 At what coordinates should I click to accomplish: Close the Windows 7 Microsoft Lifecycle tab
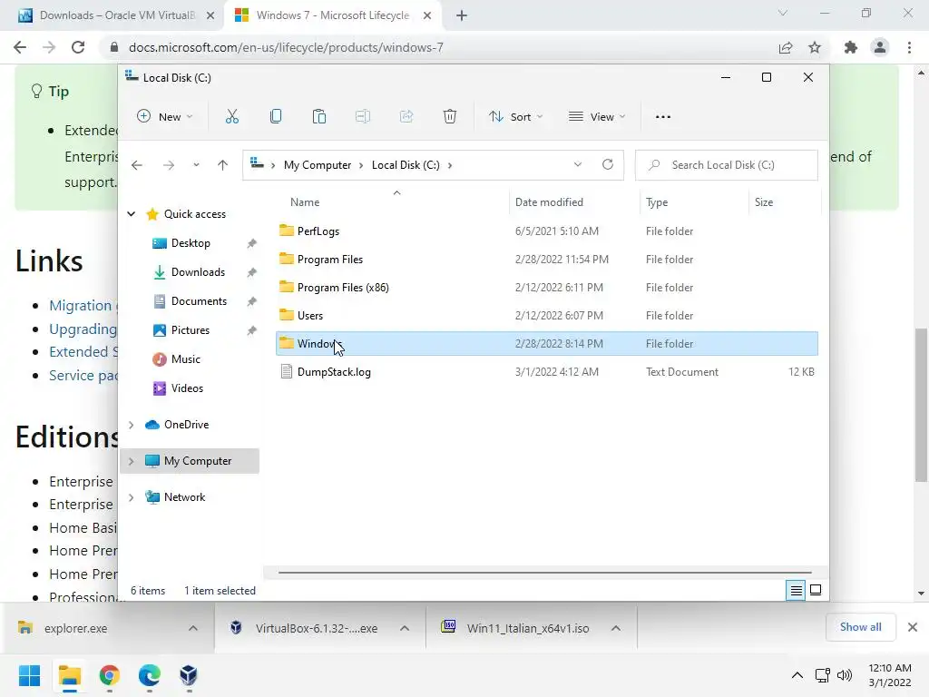coord(427,16)
